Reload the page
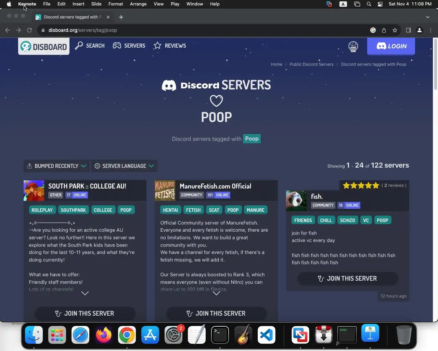The width and height of the screenshot is (438, 351). 29,30
